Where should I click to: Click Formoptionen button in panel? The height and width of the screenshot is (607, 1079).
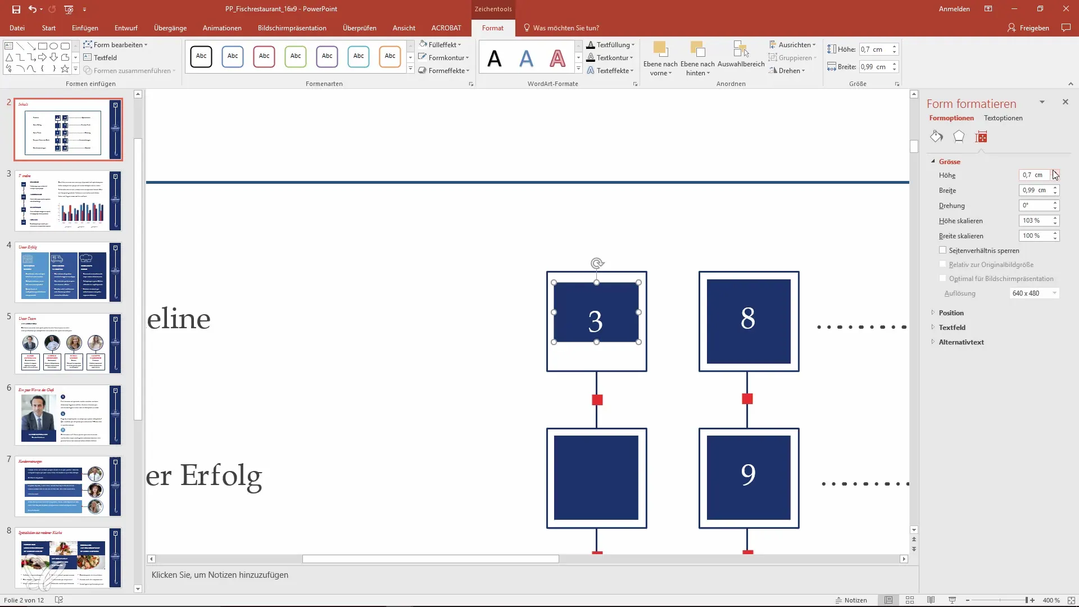pyautogui.click(x=951, y=118)
